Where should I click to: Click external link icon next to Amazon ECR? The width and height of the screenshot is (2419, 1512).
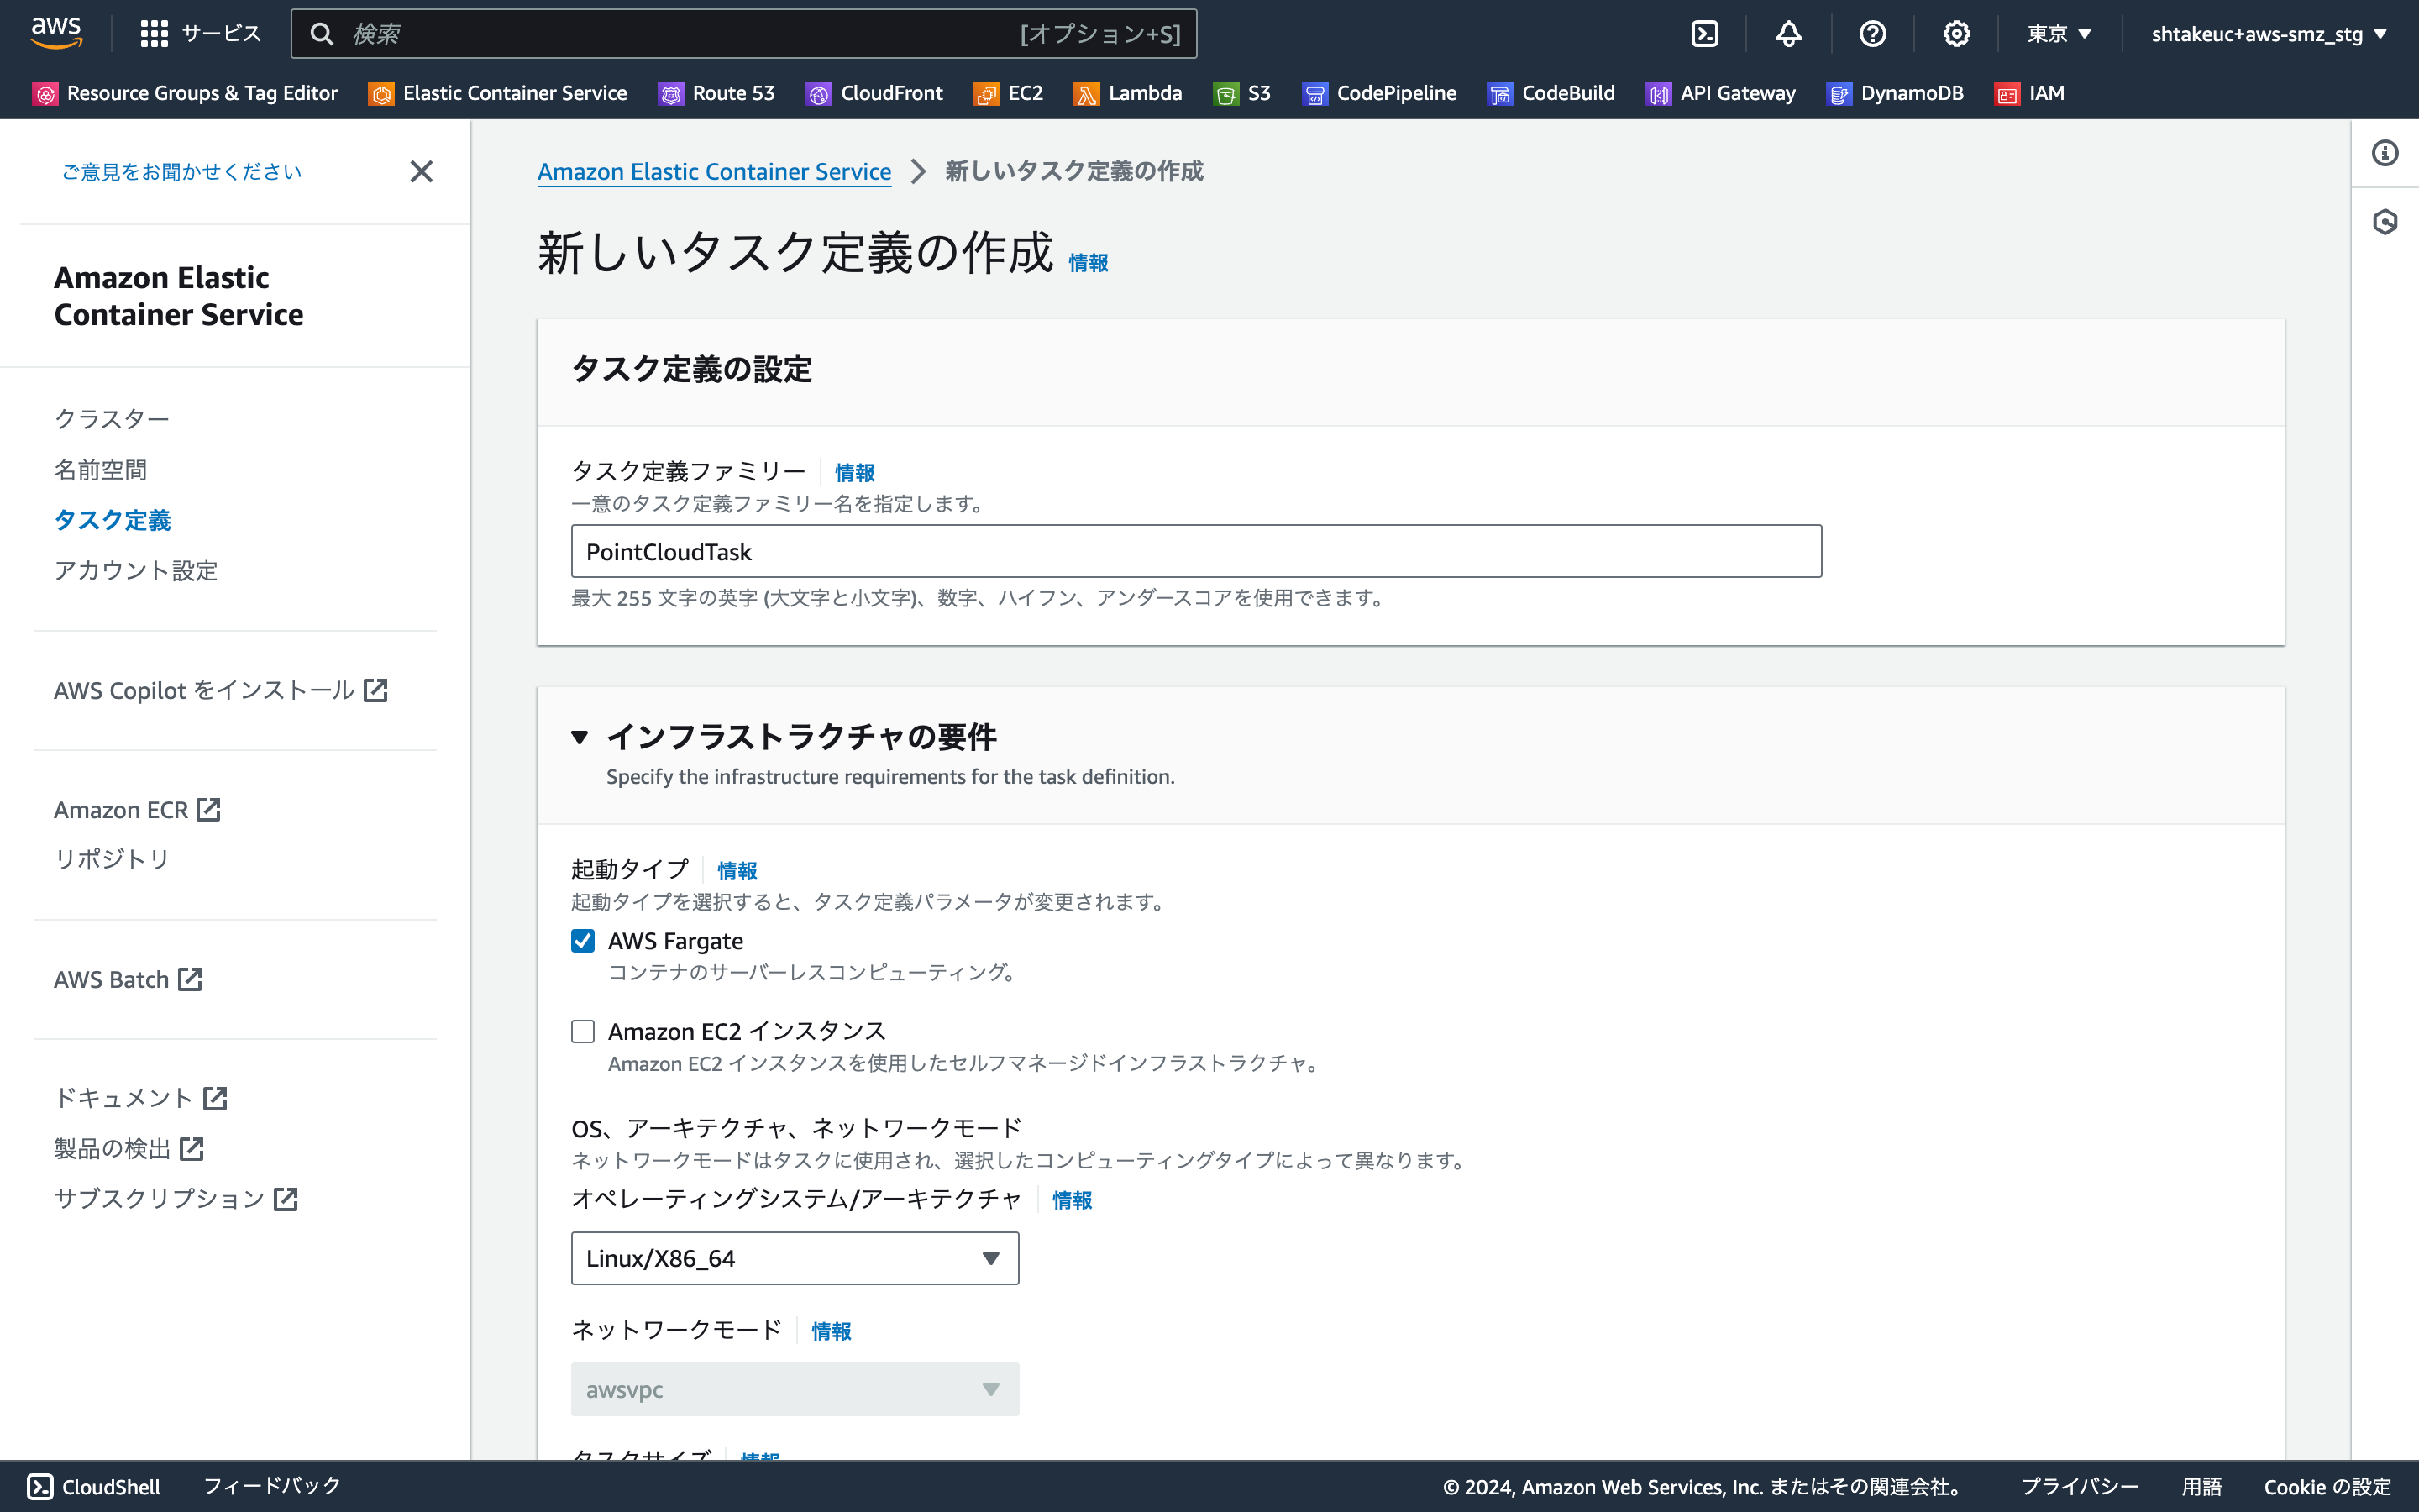[208, 809]
